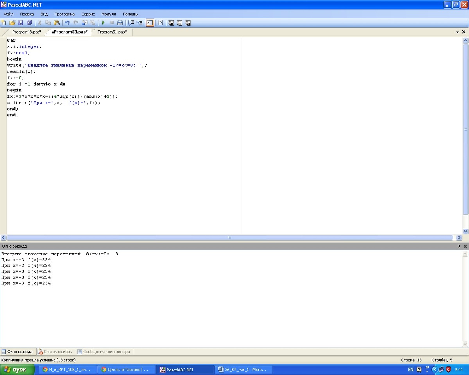Click the toolbar icon labeled D
The height and width of the screenshot is (375, 469).
171,23
